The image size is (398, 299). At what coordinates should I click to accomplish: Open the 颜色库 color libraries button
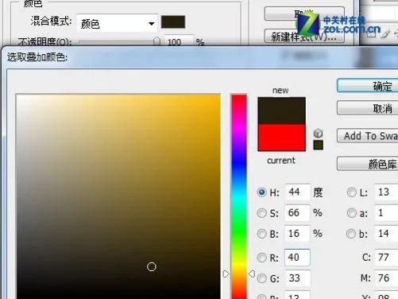pyautogui.click(x=368, y=164)
